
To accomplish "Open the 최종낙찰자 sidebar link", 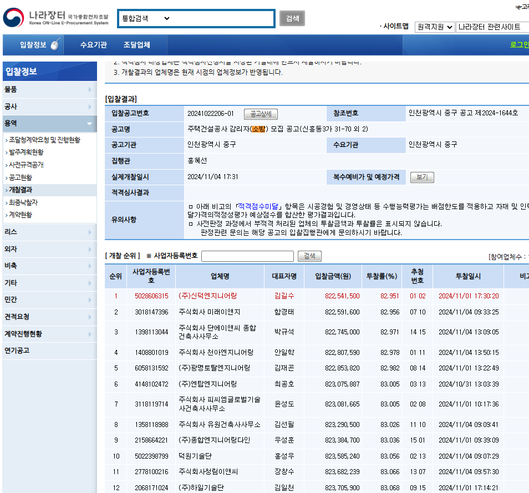I will tap(23, 202).
